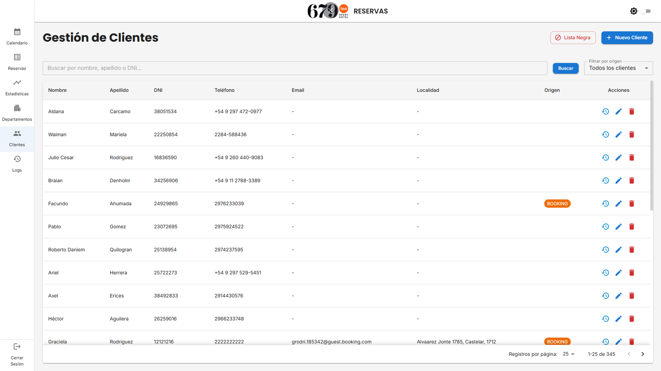Screen dimensions: 661x371
Task: Delete client Héctor Aguilera
Action: (632, 319)
